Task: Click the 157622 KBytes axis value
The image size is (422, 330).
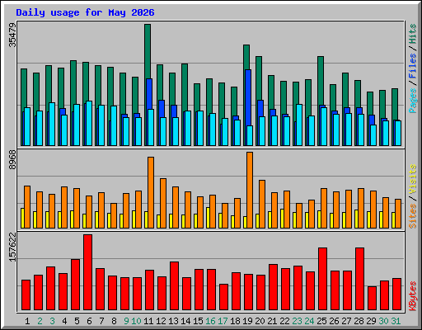Action: pyautogui.click(x=12, y=247)
